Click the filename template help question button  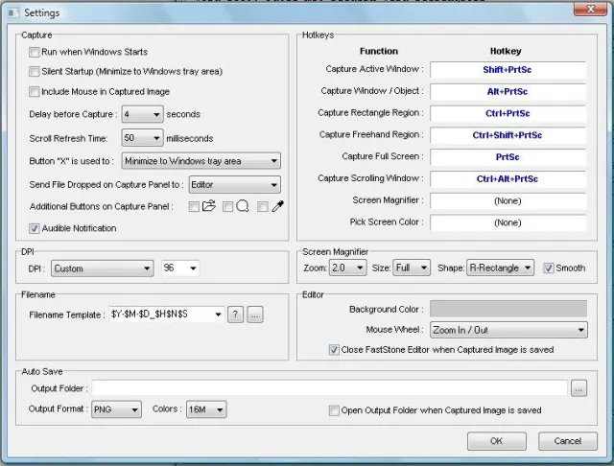pos(235,315)
